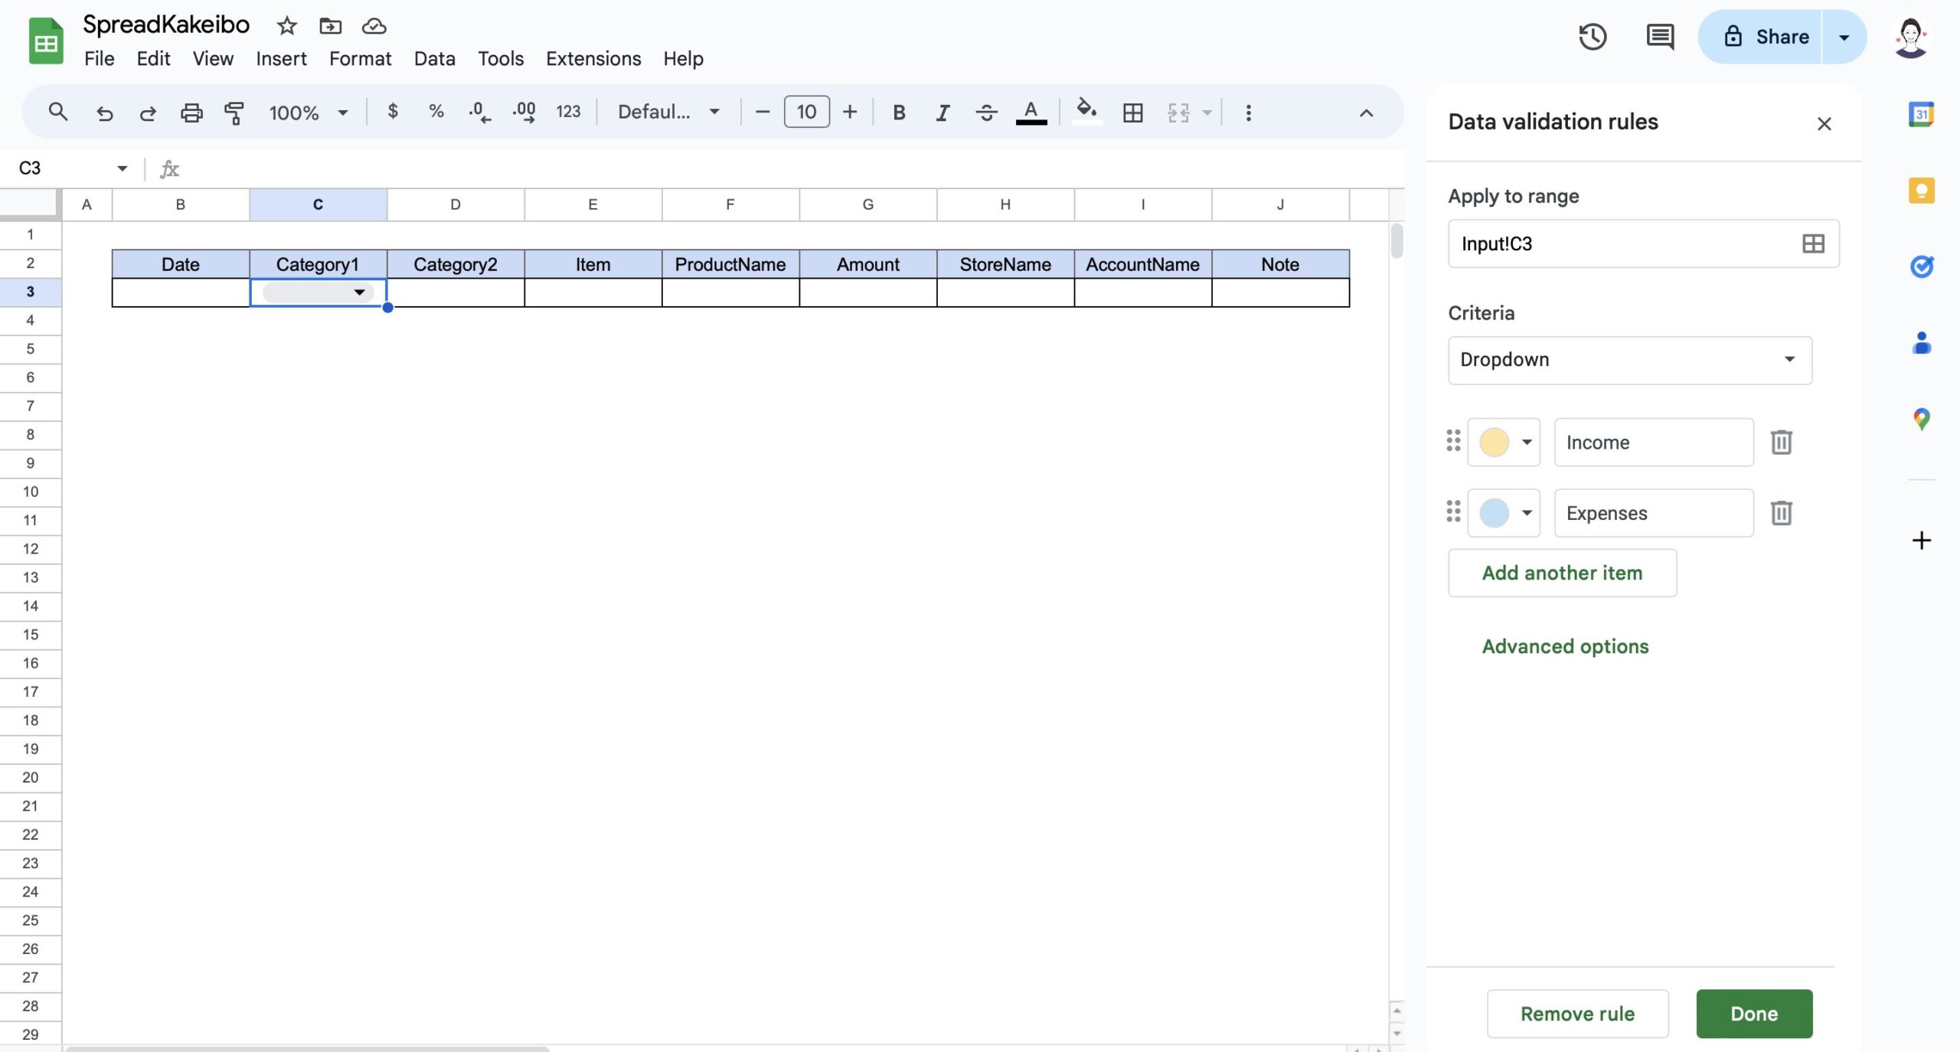
Task: Open the Extensions menu
Action: (x=593, y=58)
